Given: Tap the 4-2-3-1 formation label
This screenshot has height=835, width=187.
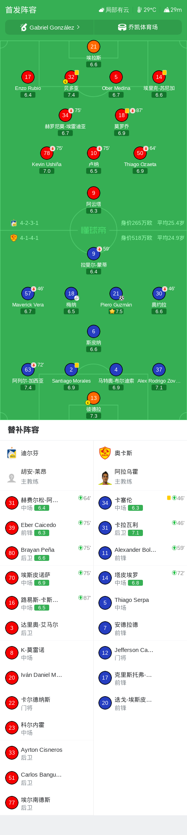Looking at the screenshot, I should (29, 223).
